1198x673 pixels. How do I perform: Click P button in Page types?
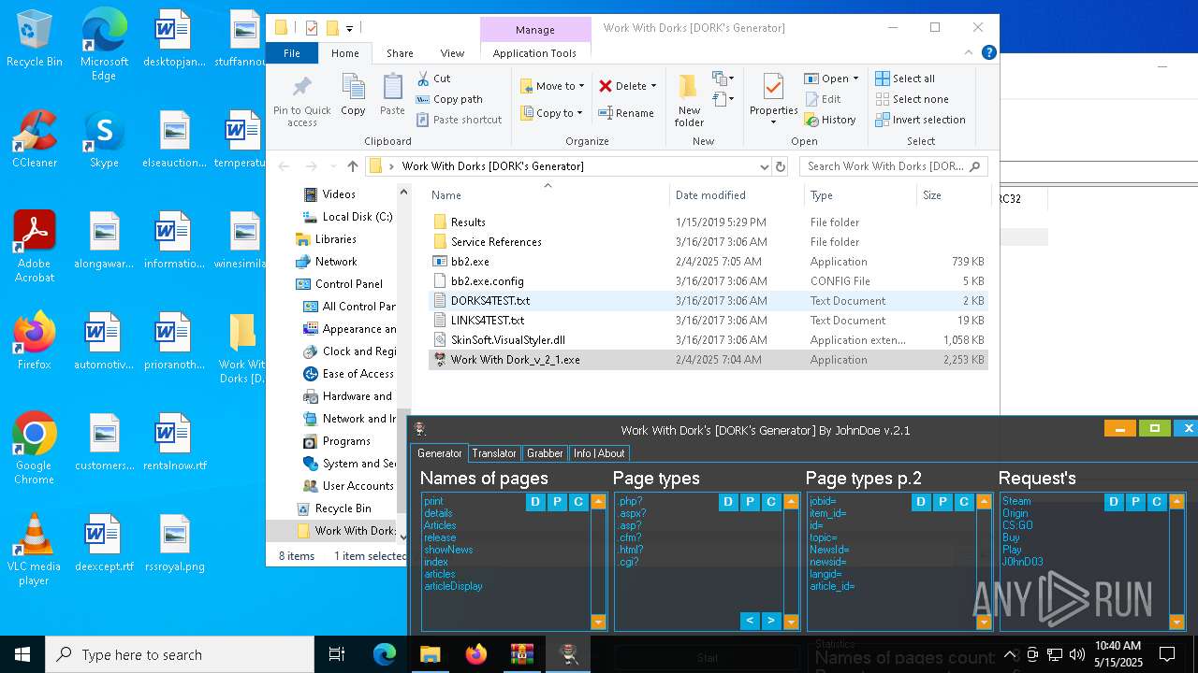click(750, 503)
